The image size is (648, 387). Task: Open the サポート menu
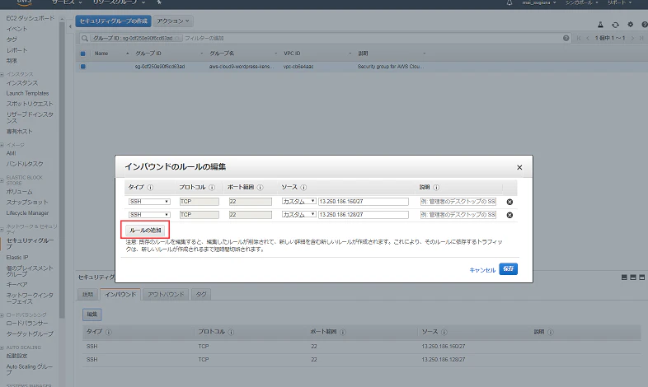pyautogui.click(x=619, y=2)
